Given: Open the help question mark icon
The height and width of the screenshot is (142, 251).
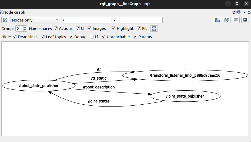Looking at the screenshot, I should coord(238,12).
